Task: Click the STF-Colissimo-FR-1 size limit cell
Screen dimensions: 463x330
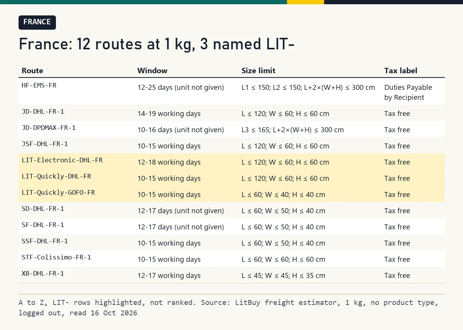Action: (x=283, y=259)
